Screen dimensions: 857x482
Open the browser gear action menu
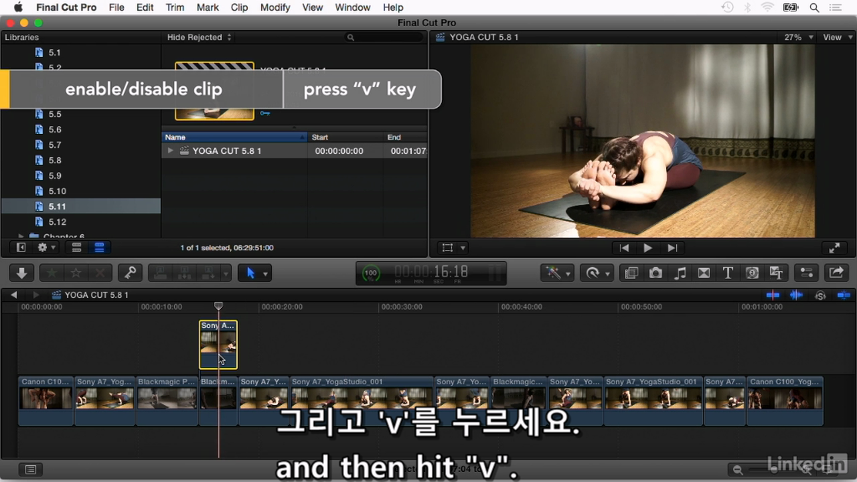click(46, 248)
